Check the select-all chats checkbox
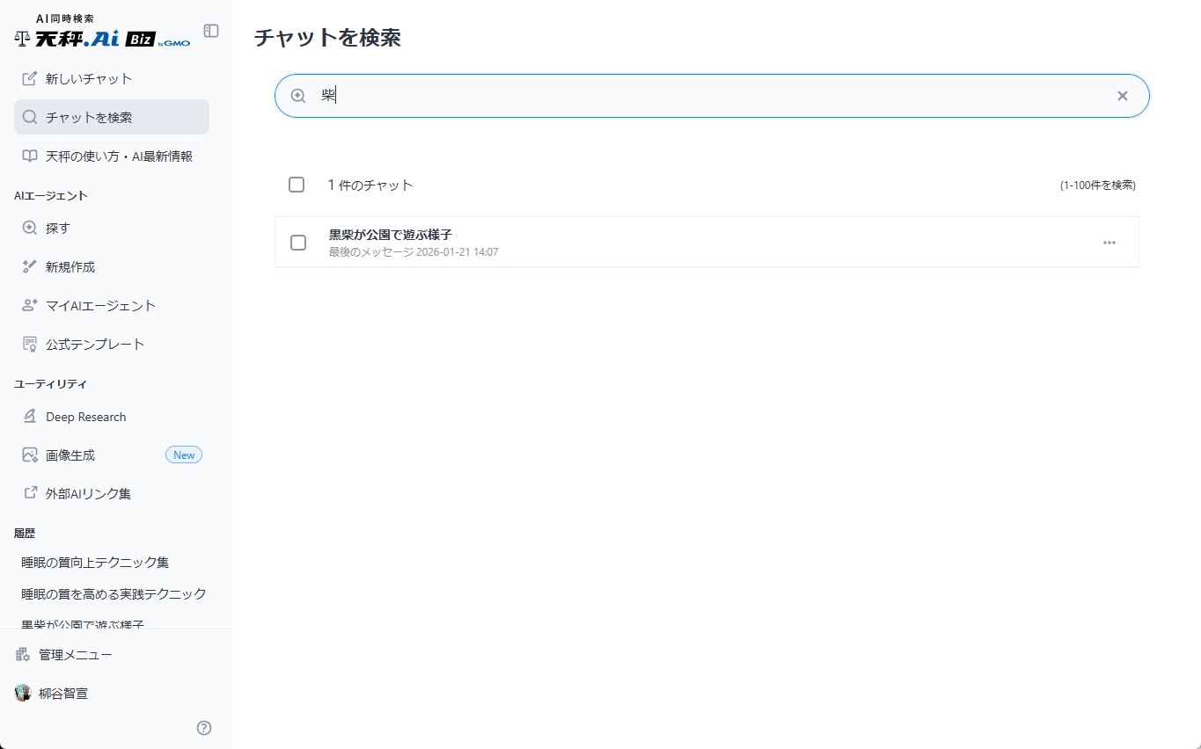This screenshot has width=1201, height=749. coord(297,185)
